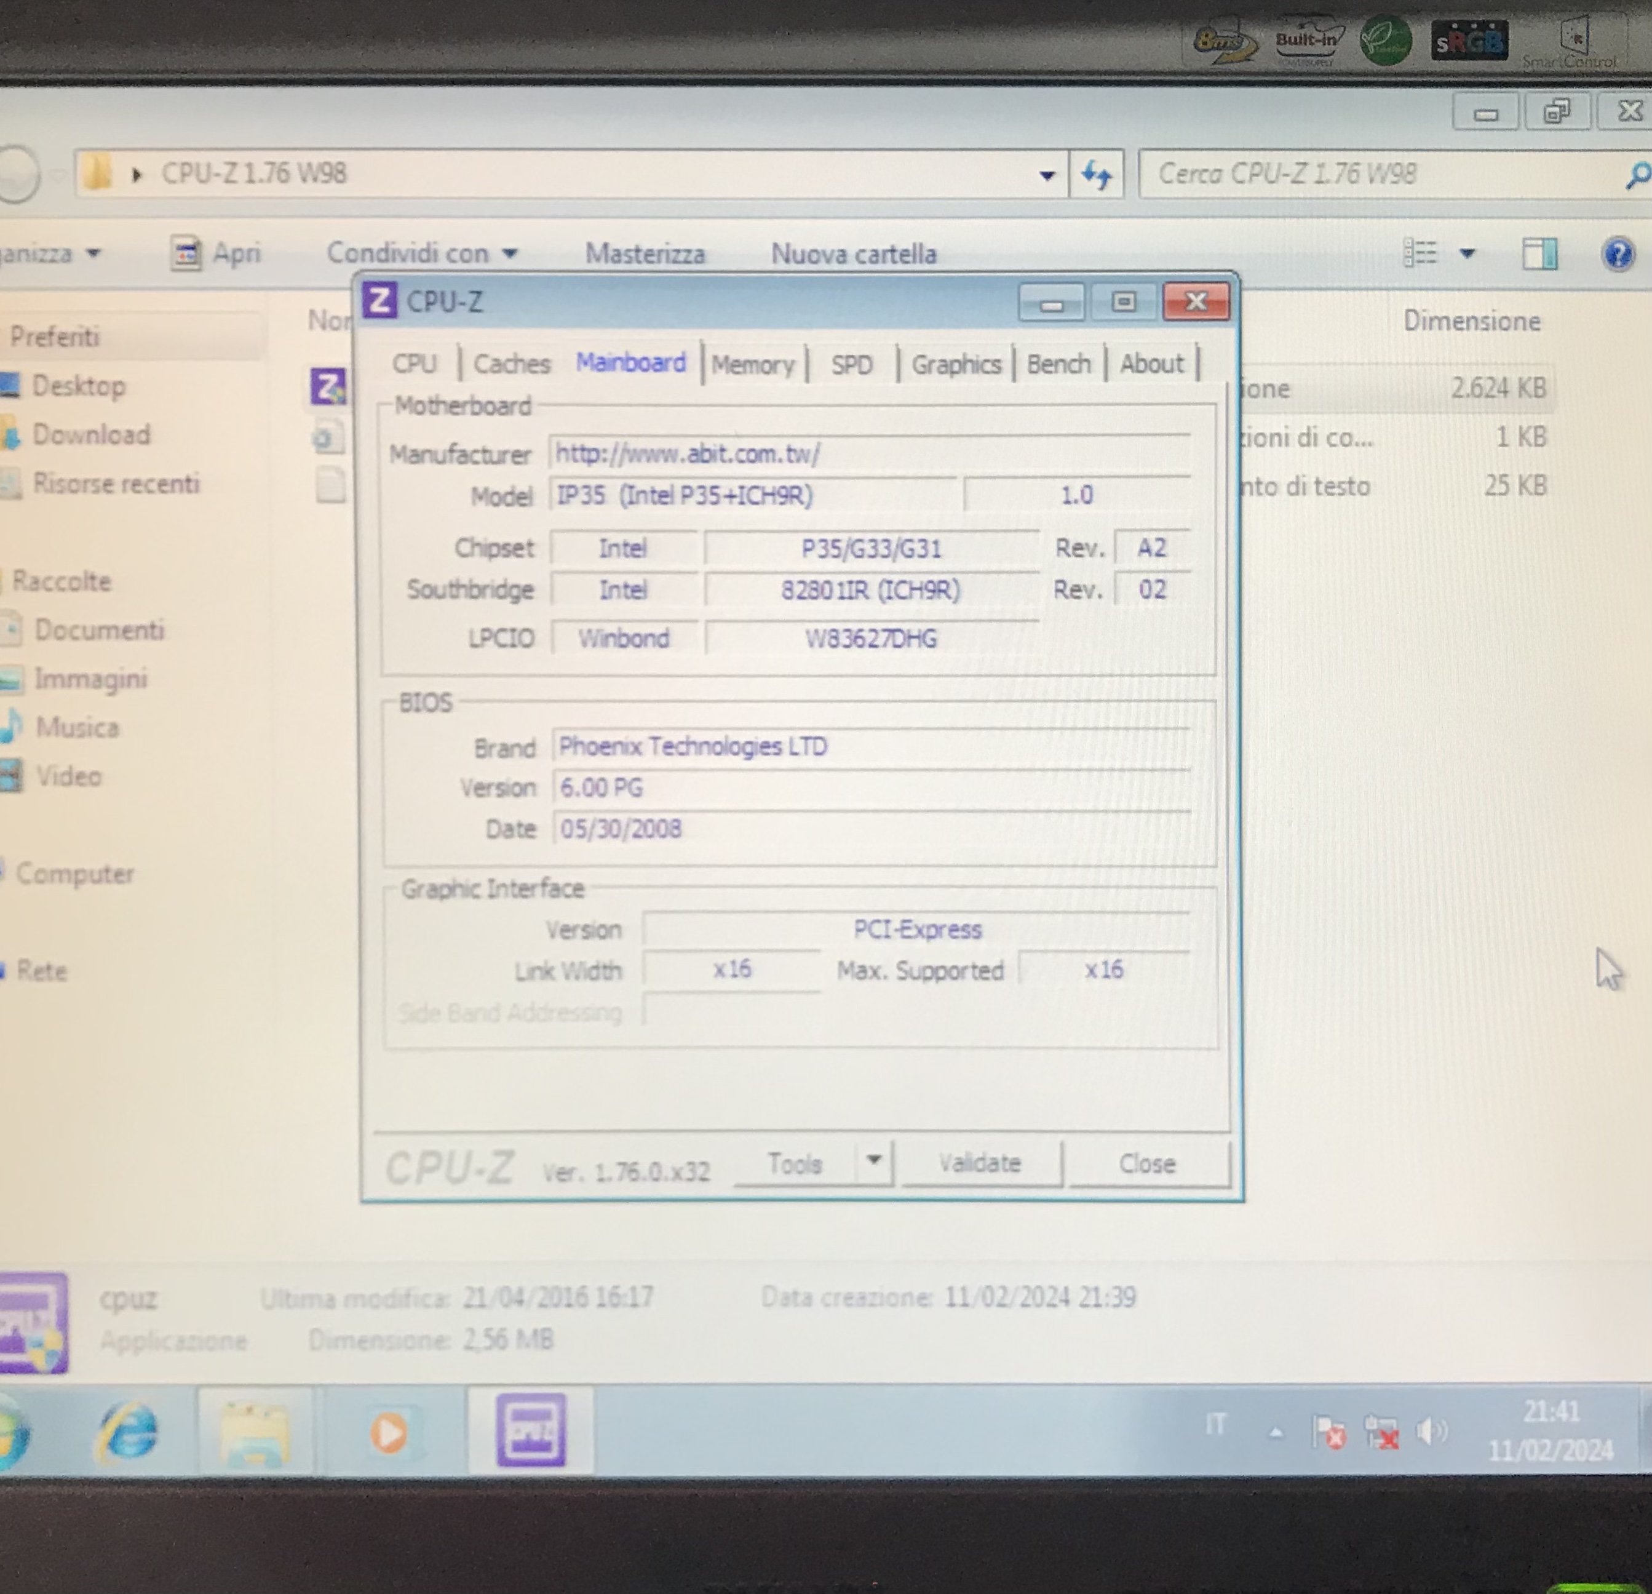Open Internet Explorer from taskbar

click(129, 1432)
